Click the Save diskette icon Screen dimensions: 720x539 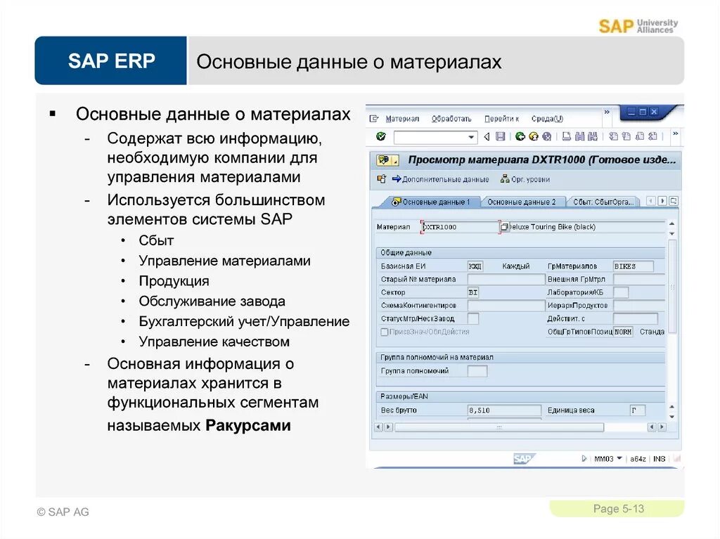pyautogui.click(x=501, y=136)
